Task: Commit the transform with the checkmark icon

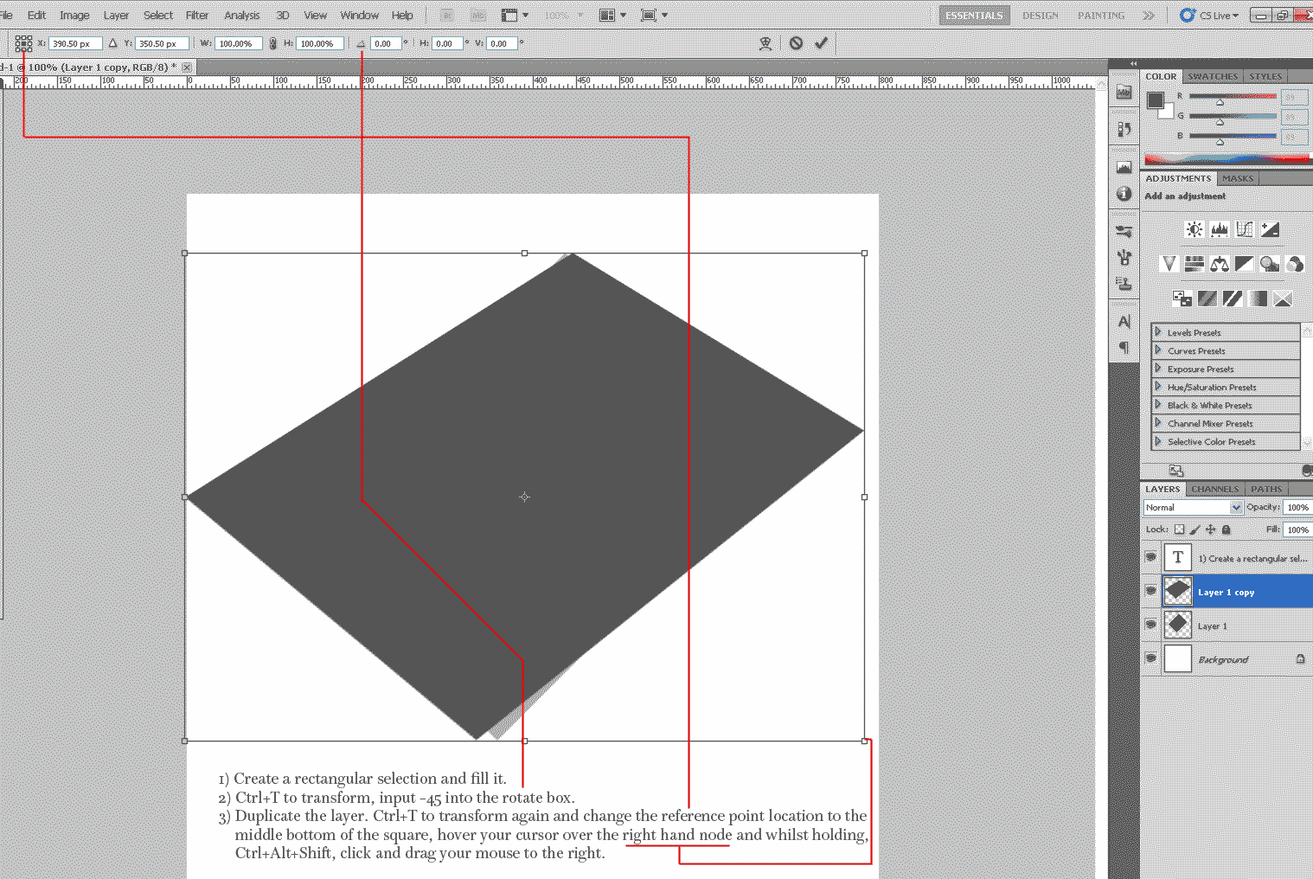Action: (821, 42)
